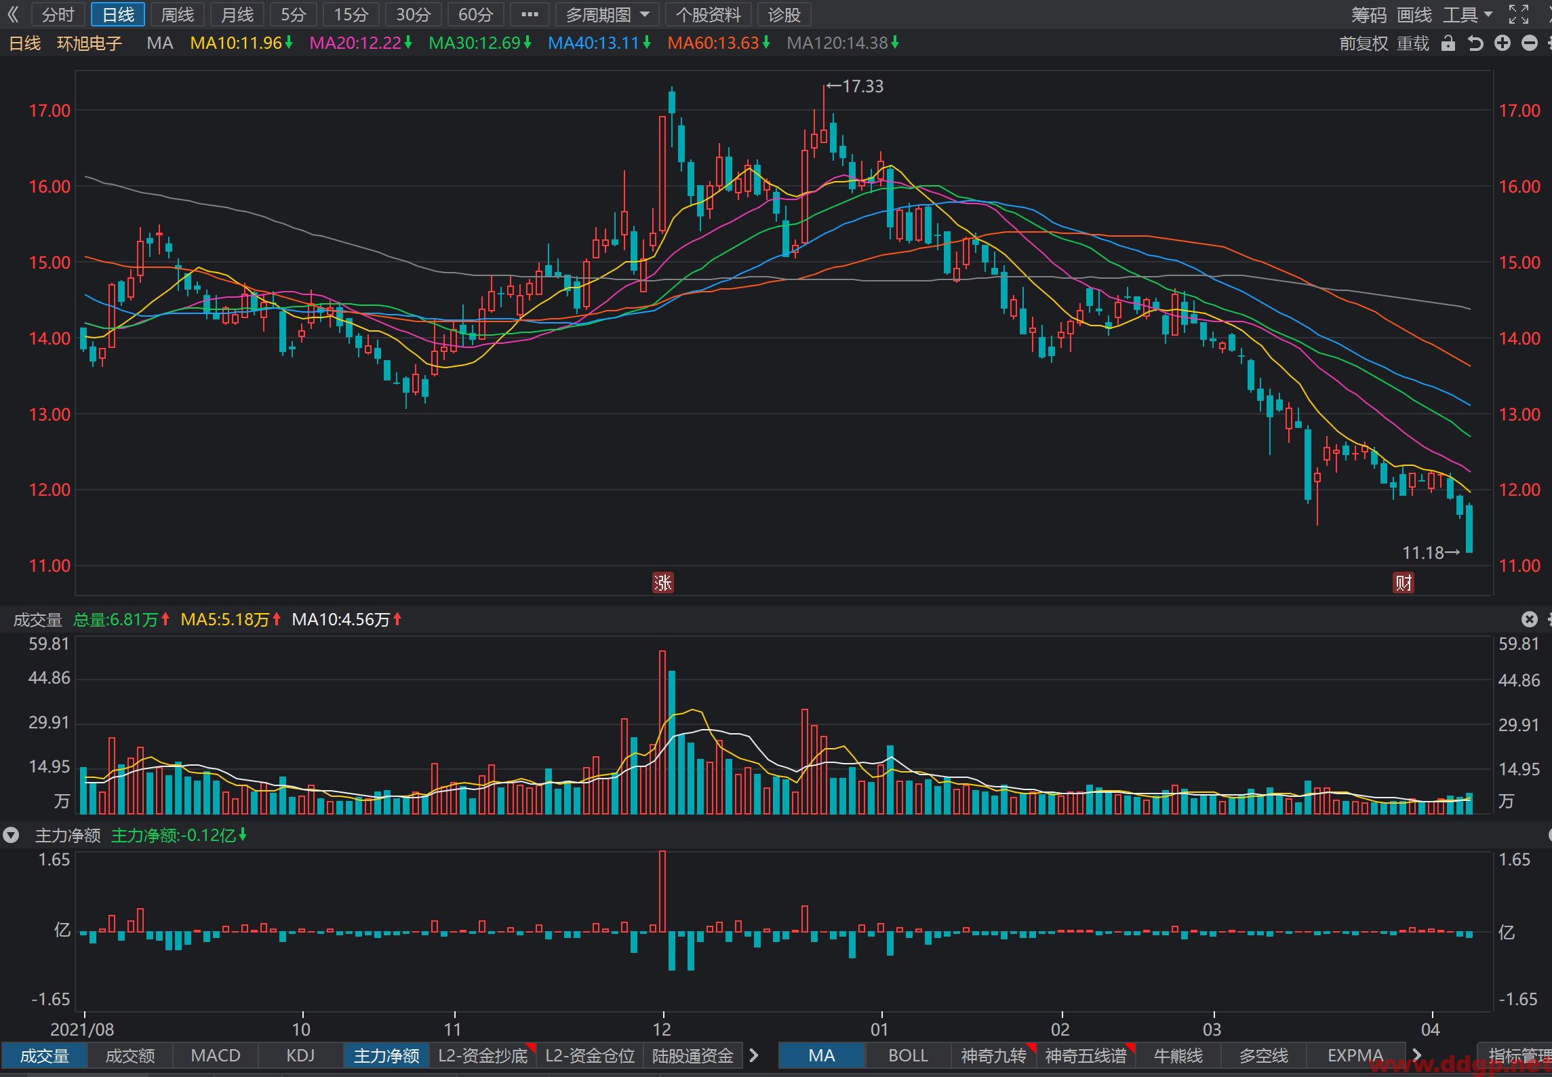The height and width of the screenshot is (1077, 1552).
Task: Select 主力净额 indicator tab
Action: 386,1055
